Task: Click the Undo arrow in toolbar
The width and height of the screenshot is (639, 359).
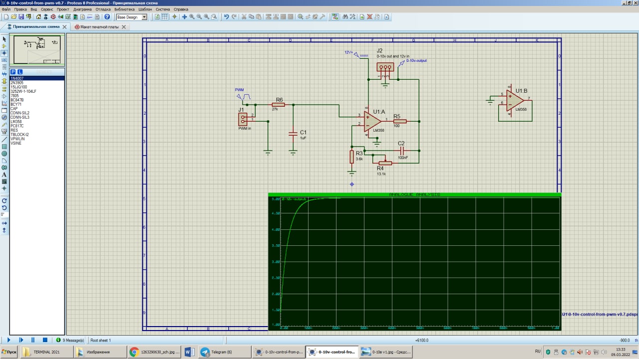Action: coord(226,17)
